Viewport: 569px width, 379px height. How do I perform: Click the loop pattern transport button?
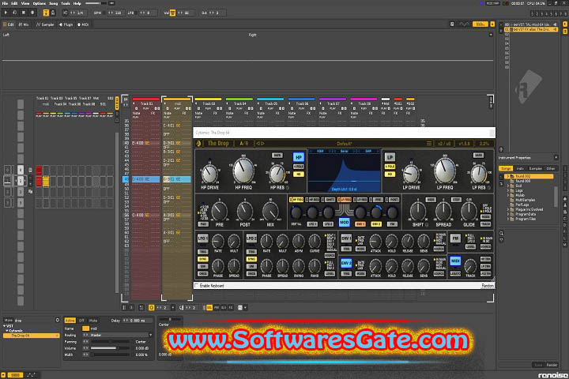[15, 13]
